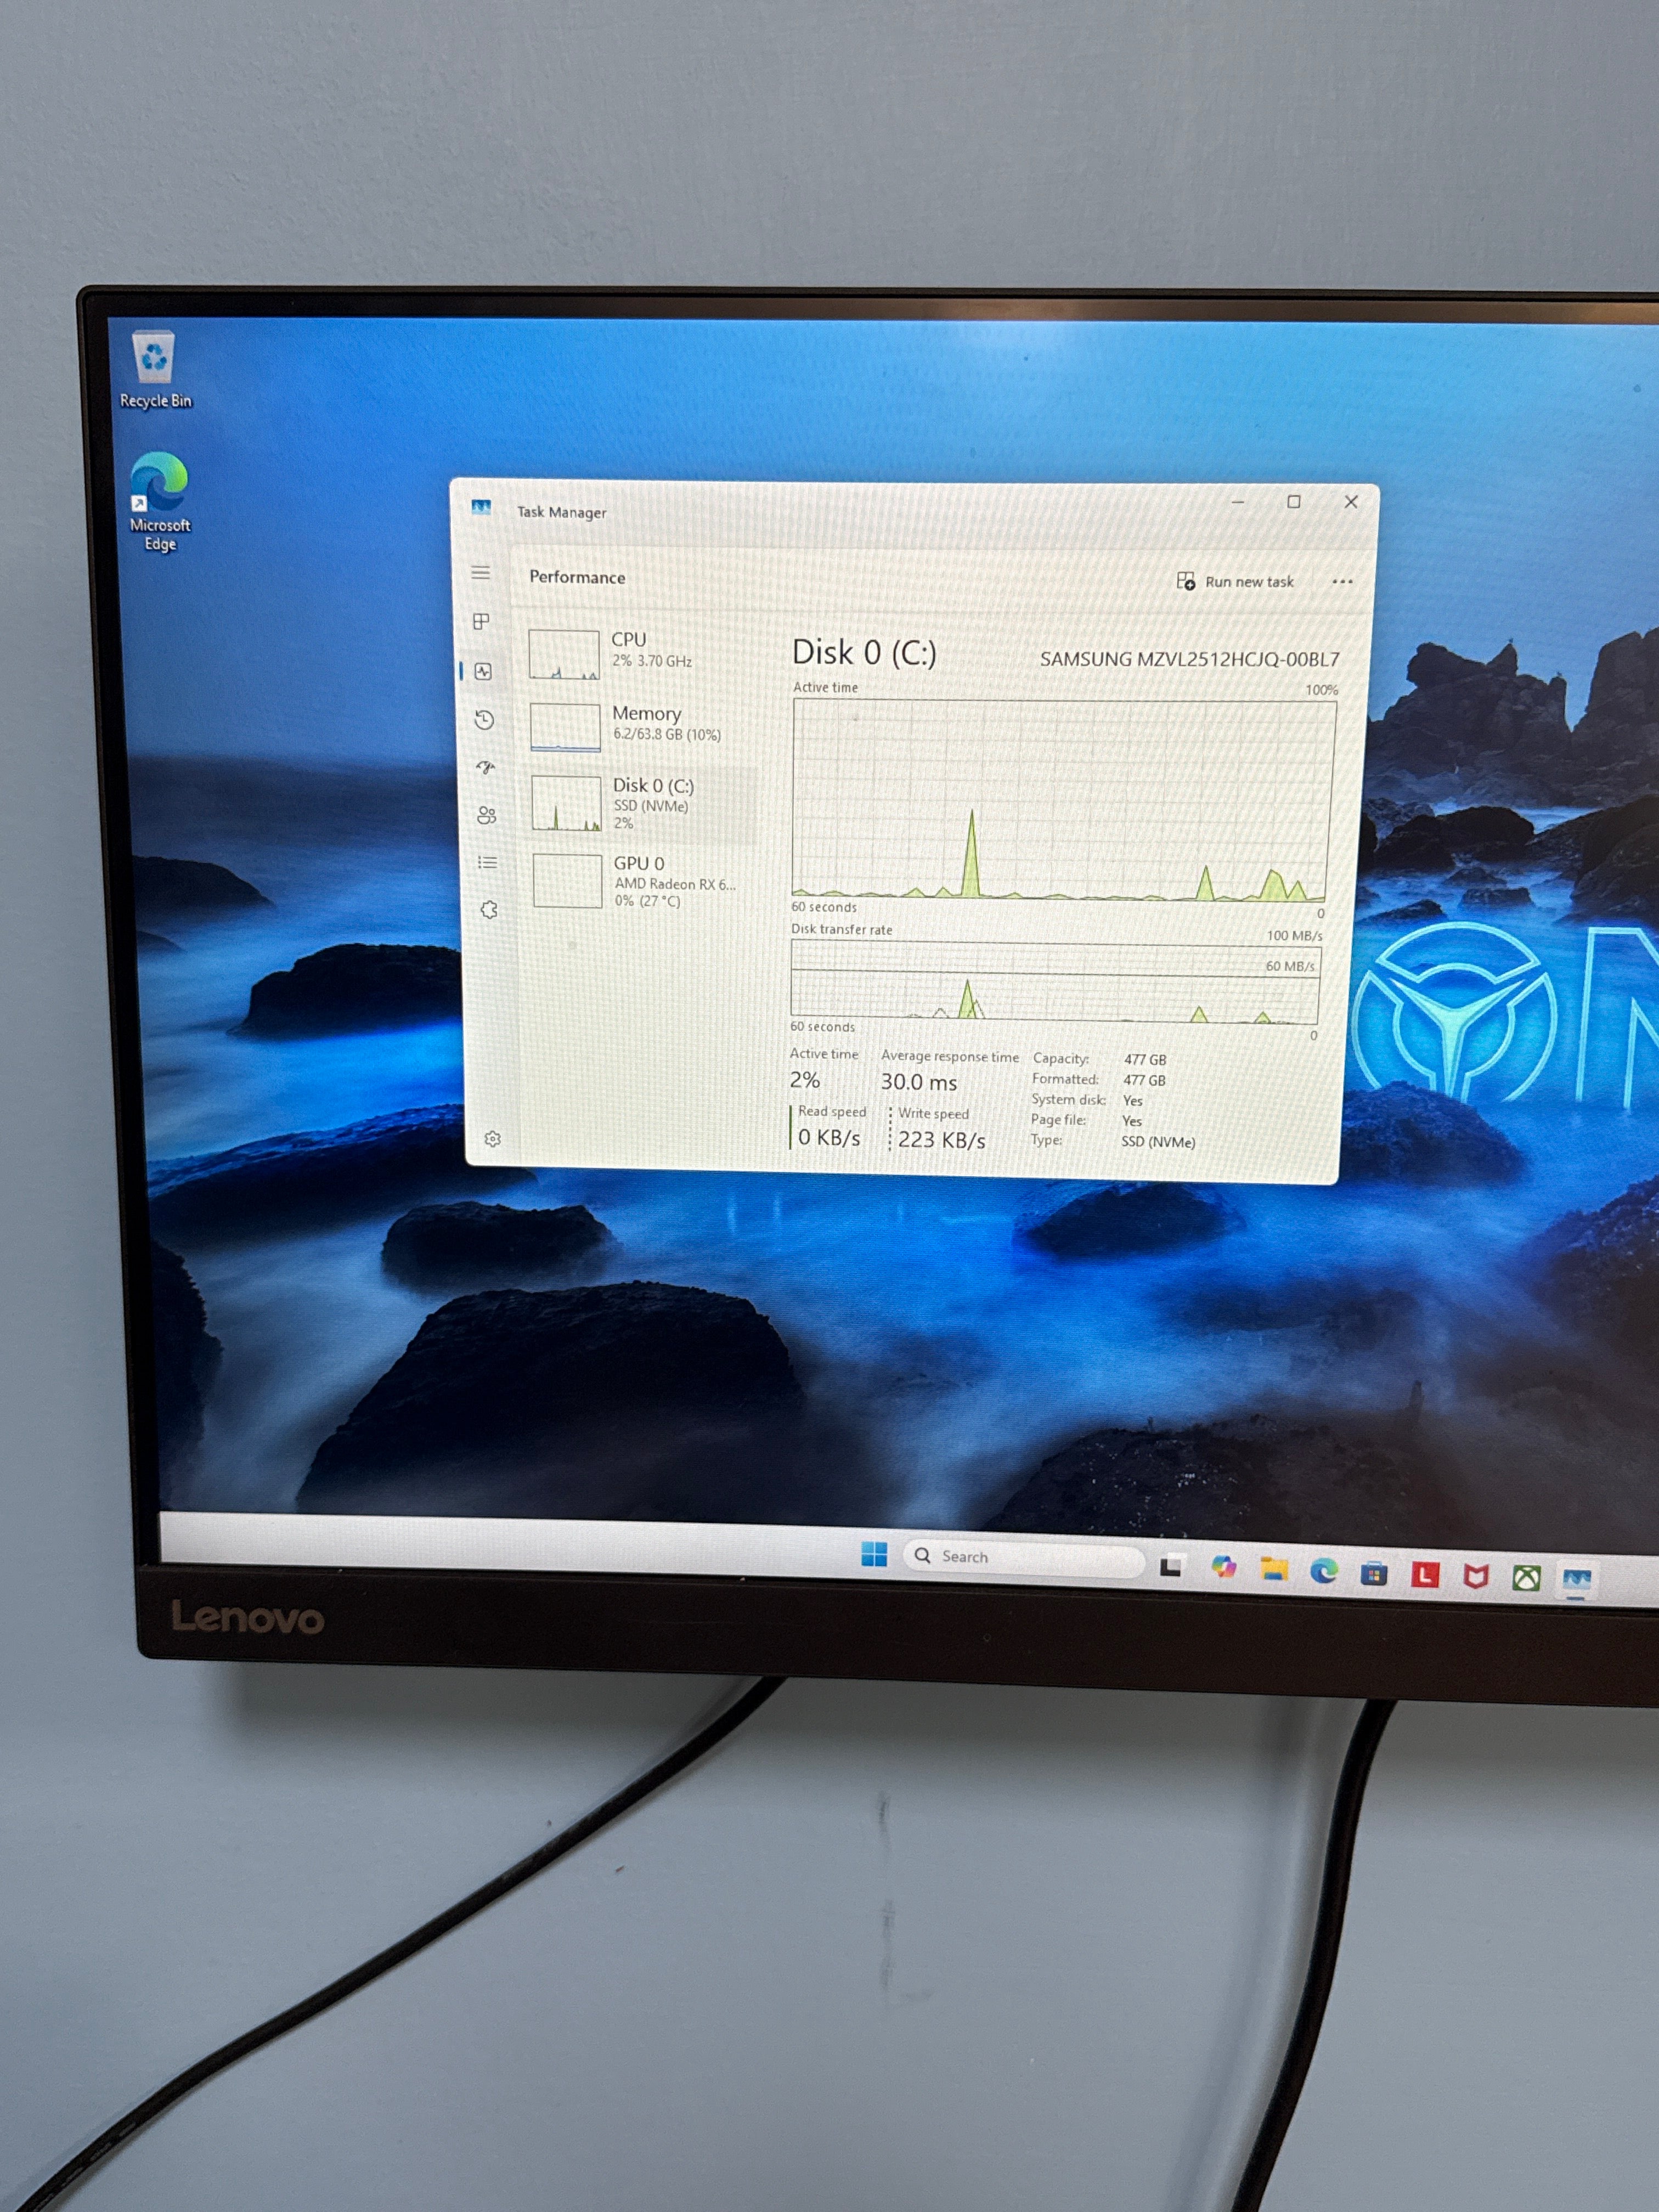The height and width of the screenshot is (2212, 1659).
Task: Open Microsoft Edge from the taskbar
Action: pos(1324,1572)
